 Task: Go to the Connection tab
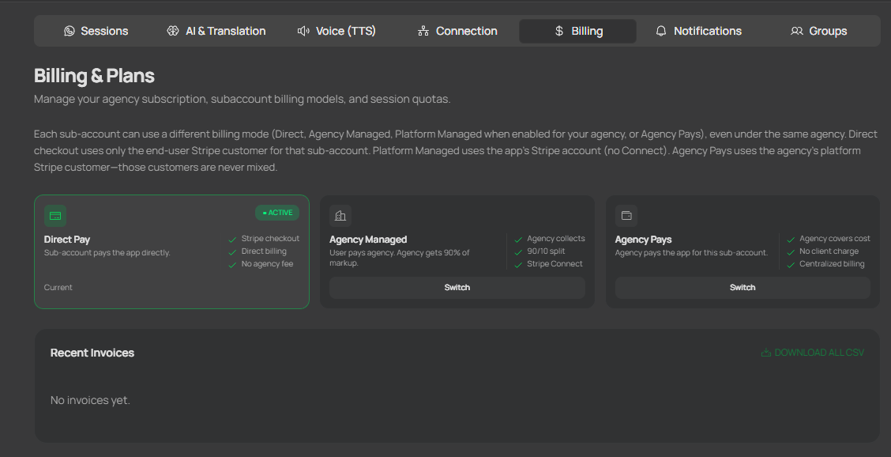point(457,32)
